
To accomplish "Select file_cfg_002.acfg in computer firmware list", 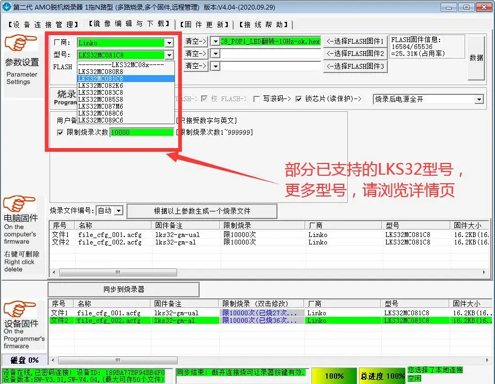I will click(110, 242).
